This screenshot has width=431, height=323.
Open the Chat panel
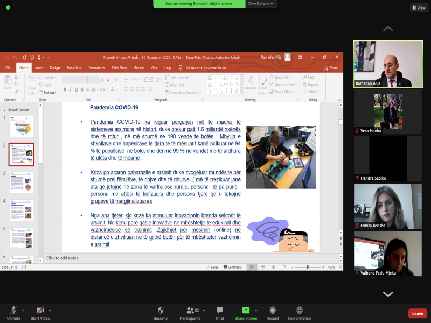pyautogui.click(x=220, y=311)
